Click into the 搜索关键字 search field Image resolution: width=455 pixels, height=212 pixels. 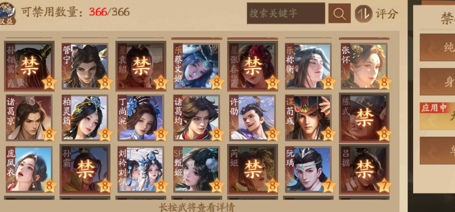click(286, 13)
